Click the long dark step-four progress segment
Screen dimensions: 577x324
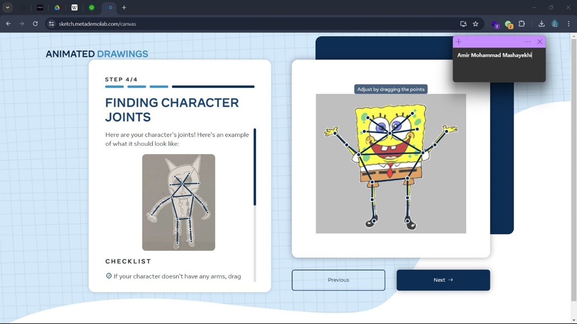(x=213, y=87)
